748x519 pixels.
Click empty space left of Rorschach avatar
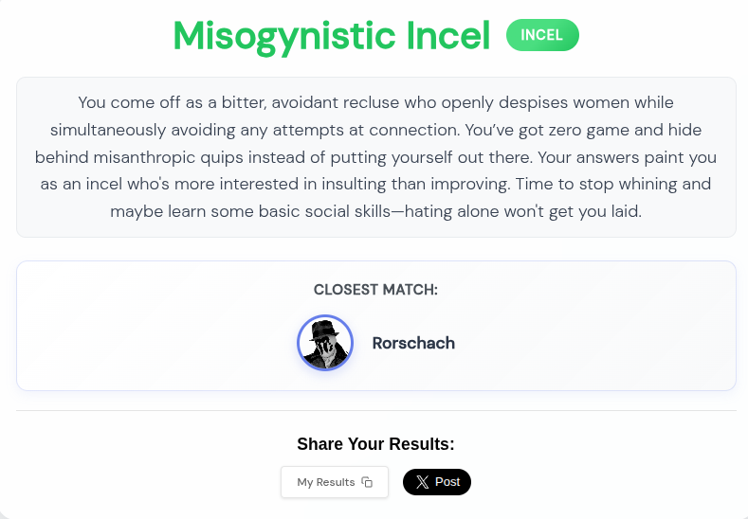[152, 343]
